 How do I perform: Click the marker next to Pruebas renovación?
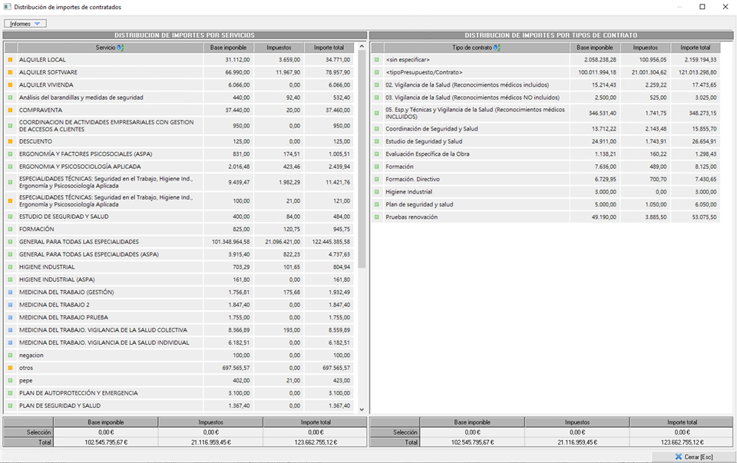376,217
